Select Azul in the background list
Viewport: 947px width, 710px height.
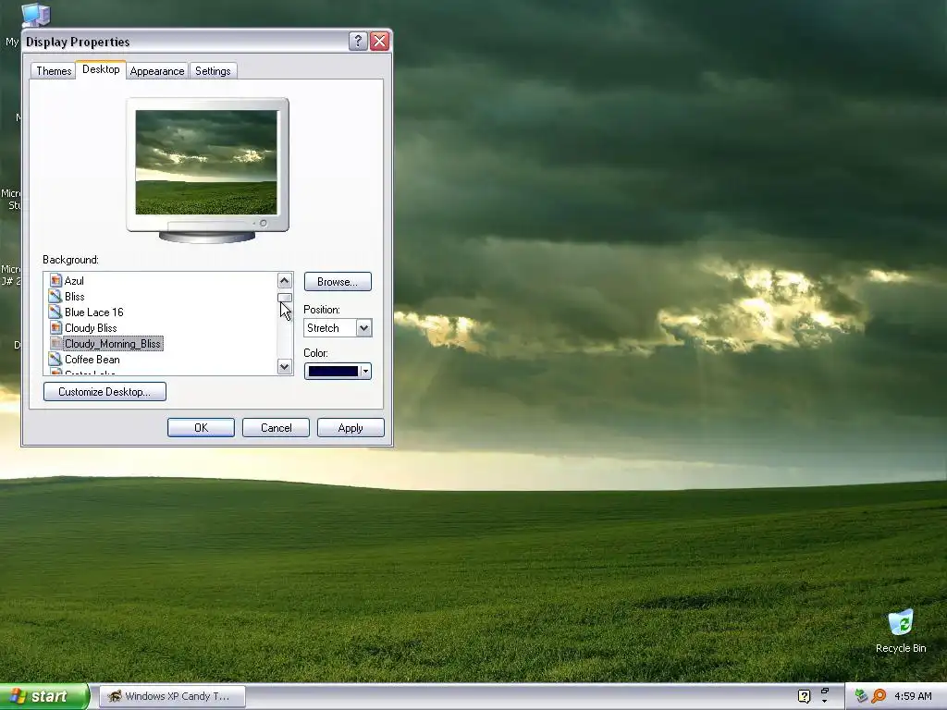pyautogui.click(x=74, y=280)
